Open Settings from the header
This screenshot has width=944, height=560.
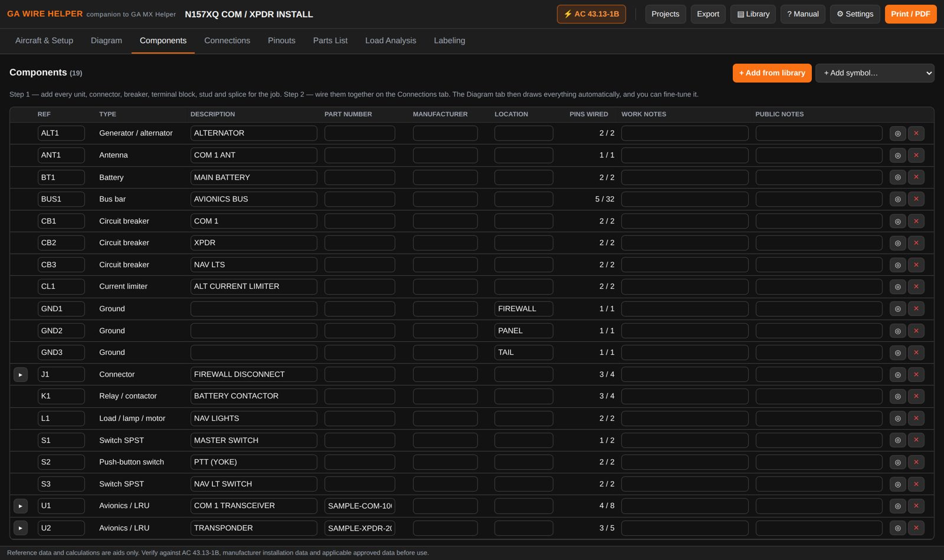(855, 14)
